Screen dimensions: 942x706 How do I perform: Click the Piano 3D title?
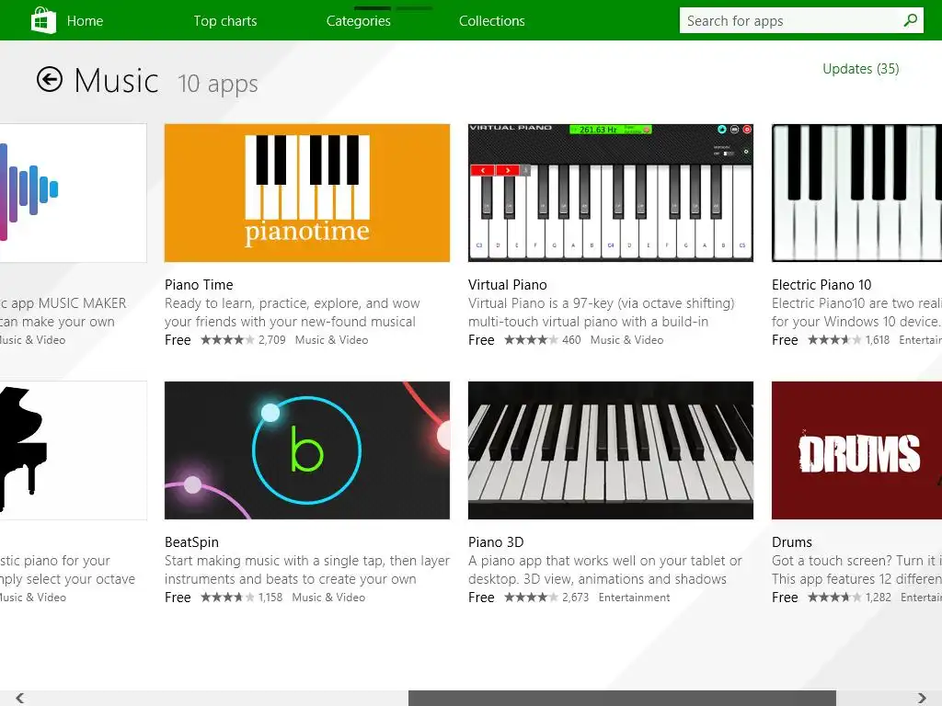click(496, 542)
